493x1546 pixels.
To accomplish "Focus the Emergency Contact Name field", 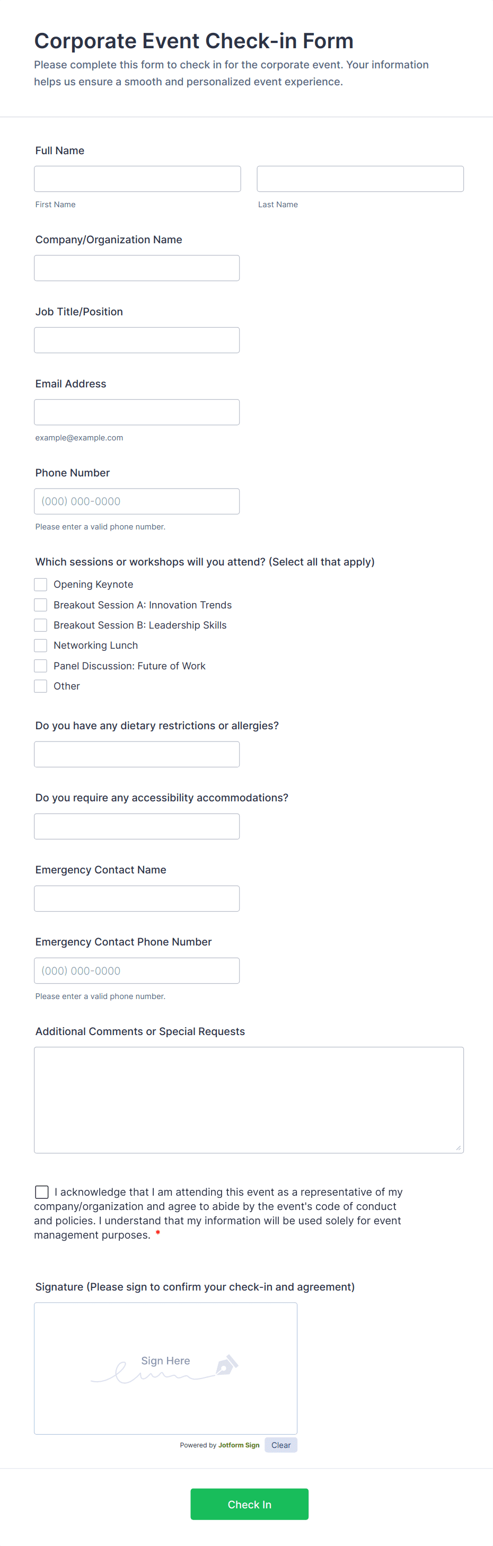I will pyautogui.click(x=137, y=898).
